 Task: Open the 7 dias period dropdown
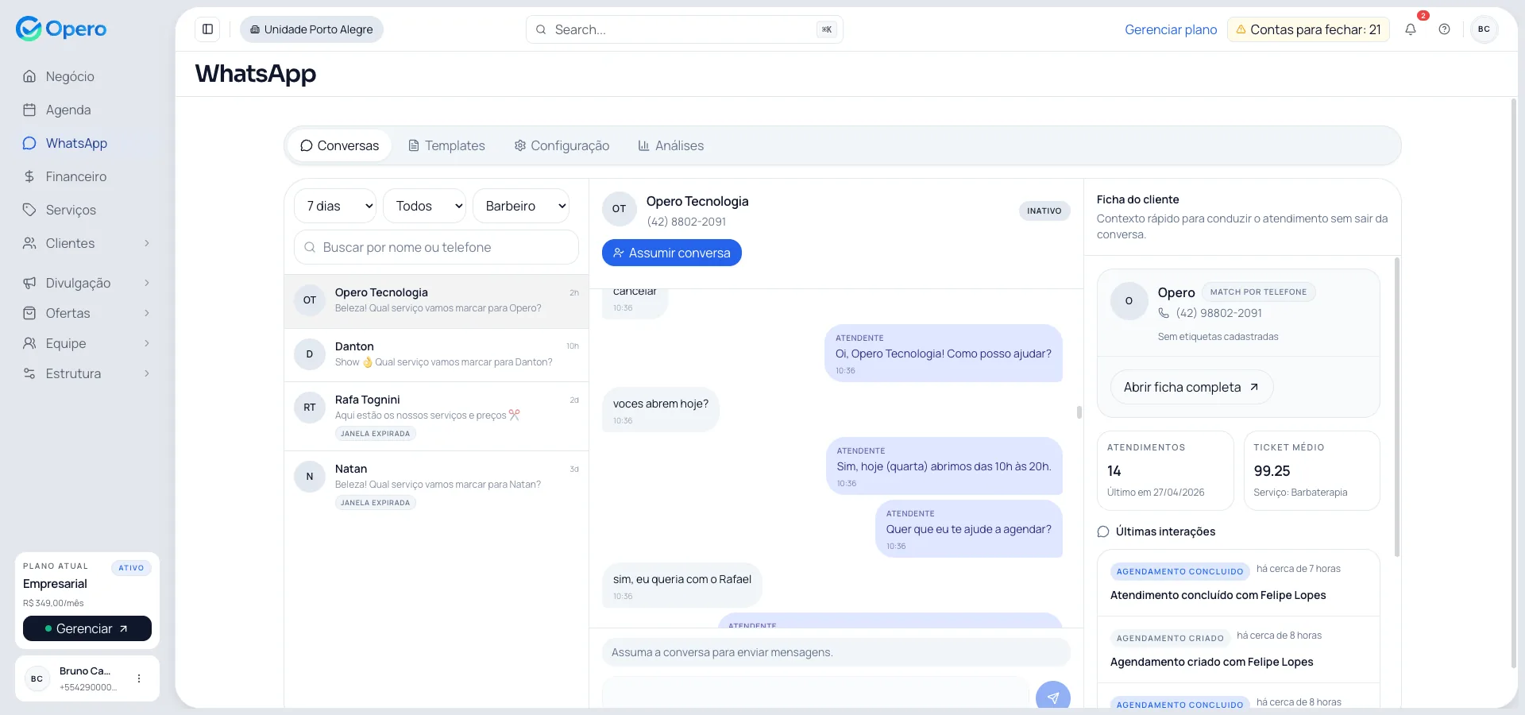click(335, 206)
